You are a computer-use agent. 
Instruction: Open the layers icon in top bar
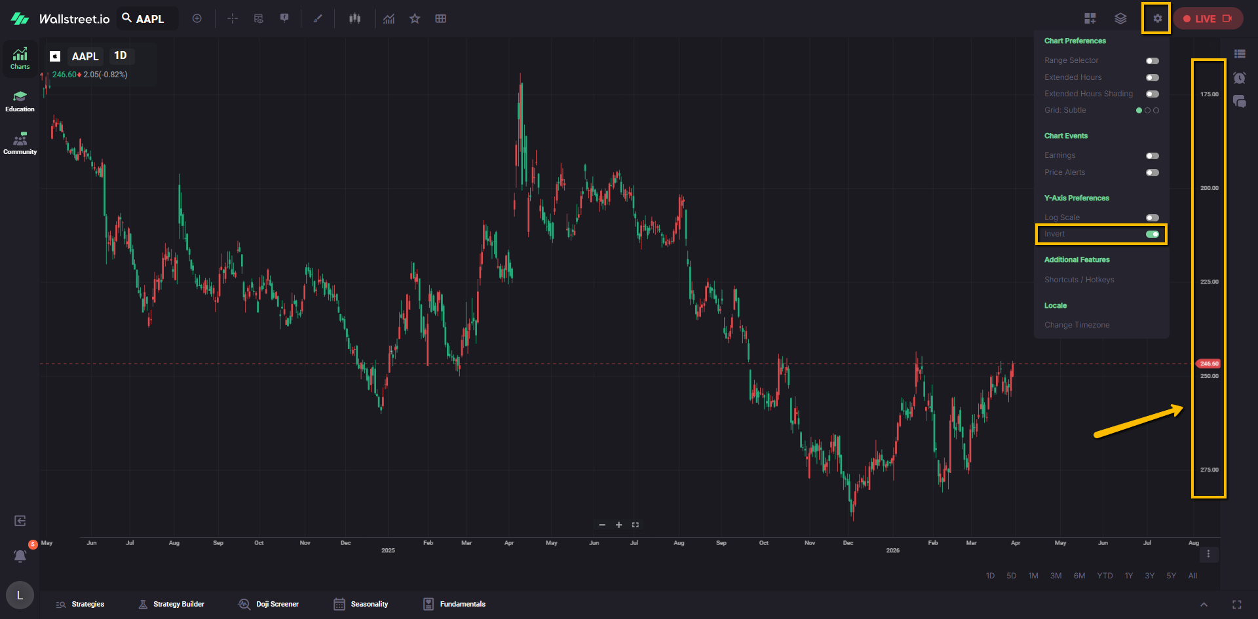coord(1120,18)
